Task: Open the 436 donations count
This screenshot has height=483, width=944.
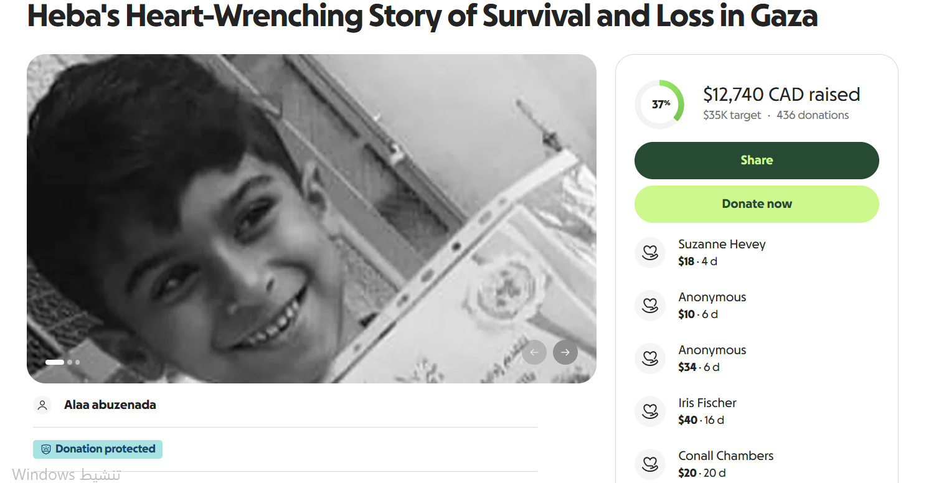Action: pos(813,115)
